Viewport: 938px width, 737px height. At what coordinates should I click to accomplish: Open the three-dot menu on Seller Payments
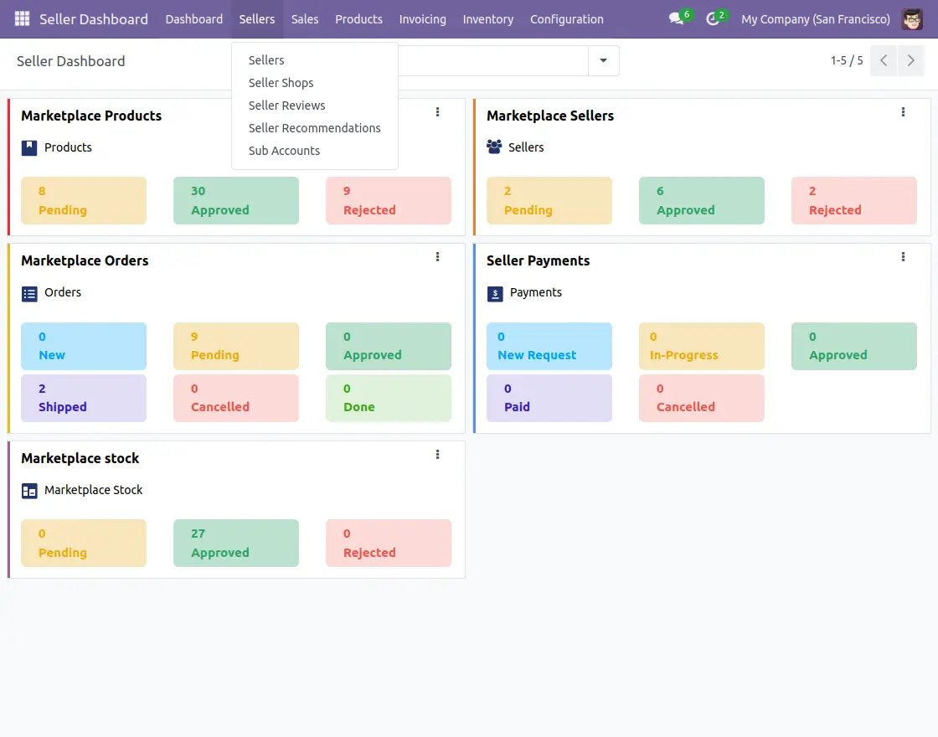tap(903, 256)
